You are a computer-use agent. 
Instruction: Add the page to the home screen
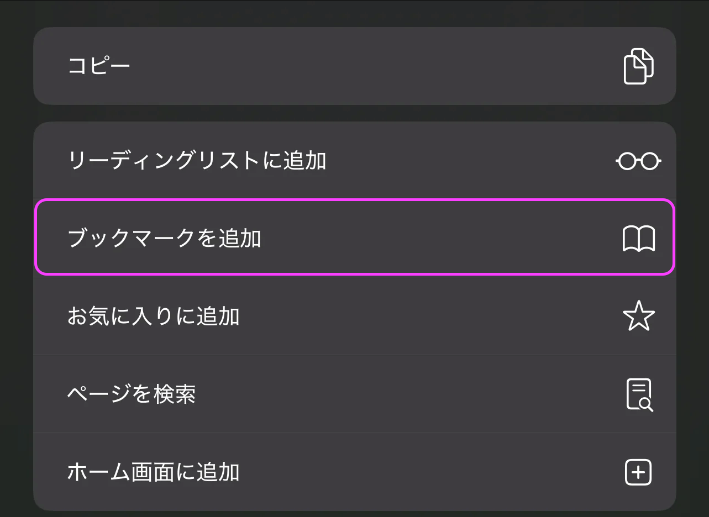click(x=354, y=472)
